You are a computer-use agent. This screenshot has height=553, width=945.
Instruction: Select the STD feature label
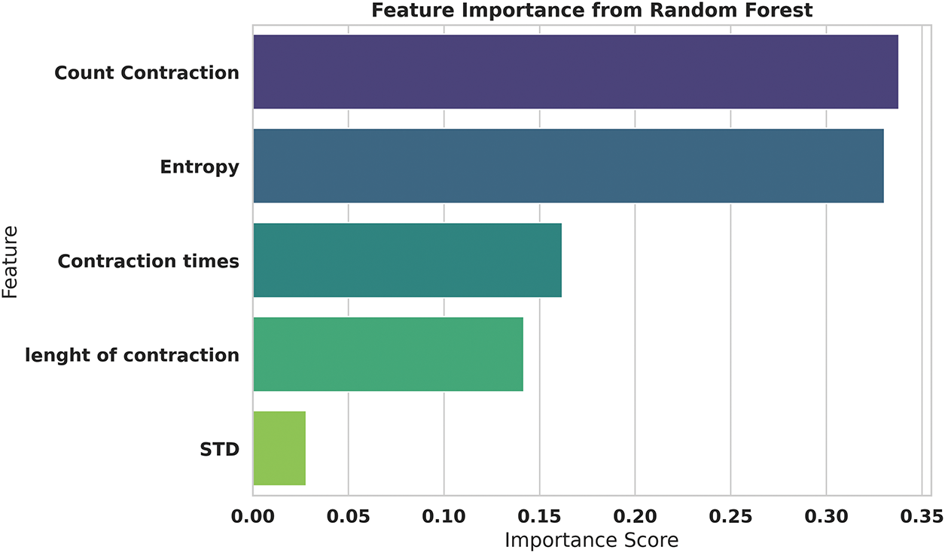pos(220,450)
